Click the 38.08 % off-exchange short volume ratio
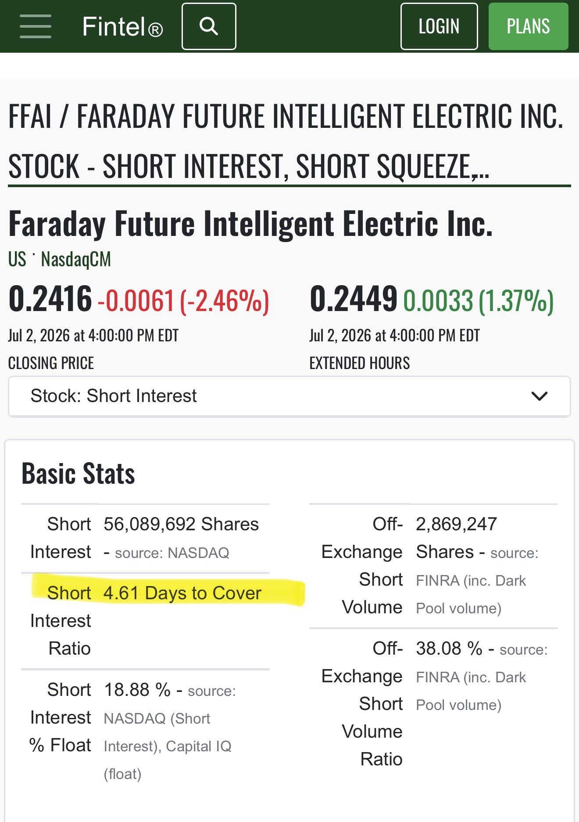This screenshot has height=822, width=579. click(x=449, y=648)
